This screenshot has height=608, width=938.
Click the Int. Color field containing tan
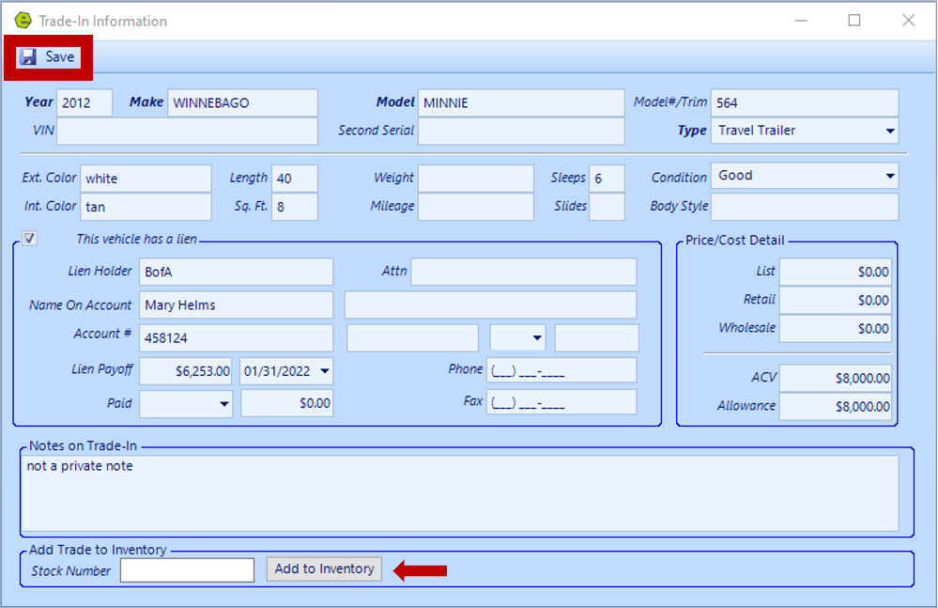pos(146,207)
